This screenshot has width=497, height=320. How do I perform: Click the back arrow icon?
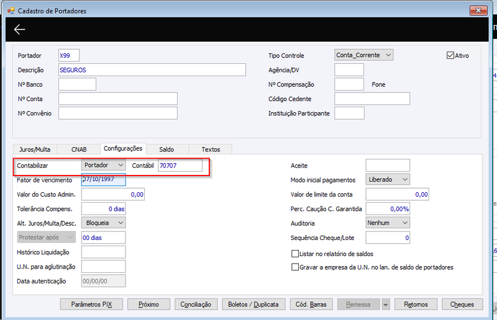point(19,29)
